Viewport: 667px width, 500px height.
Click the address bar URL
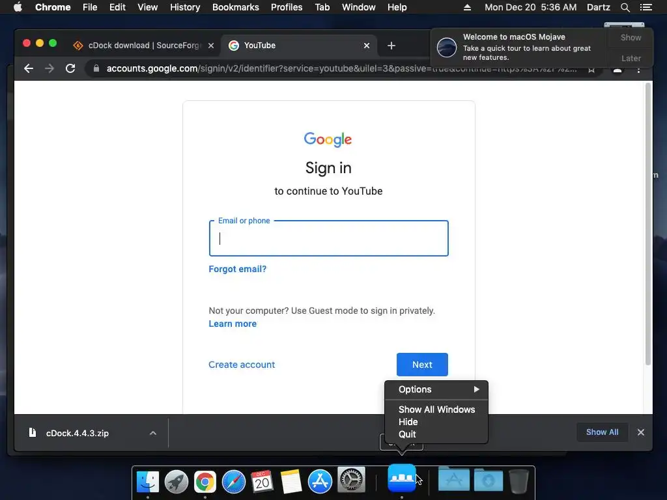(341, 68)
